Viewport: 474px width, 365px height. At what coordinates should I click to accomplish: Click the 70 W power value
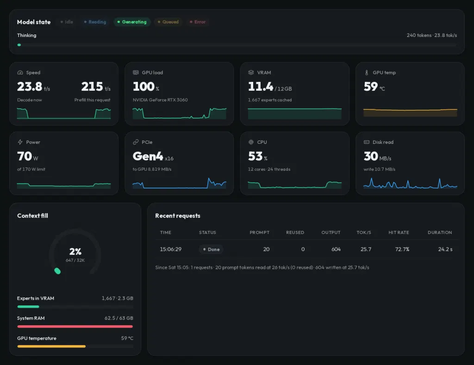(x=27, y=156)
